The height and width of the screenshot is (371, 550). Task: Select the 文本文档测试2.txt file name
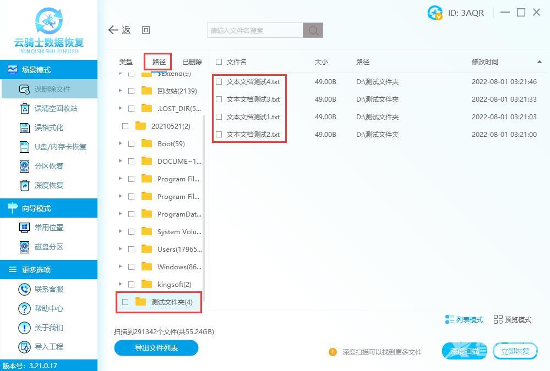(x=253, y=134)
